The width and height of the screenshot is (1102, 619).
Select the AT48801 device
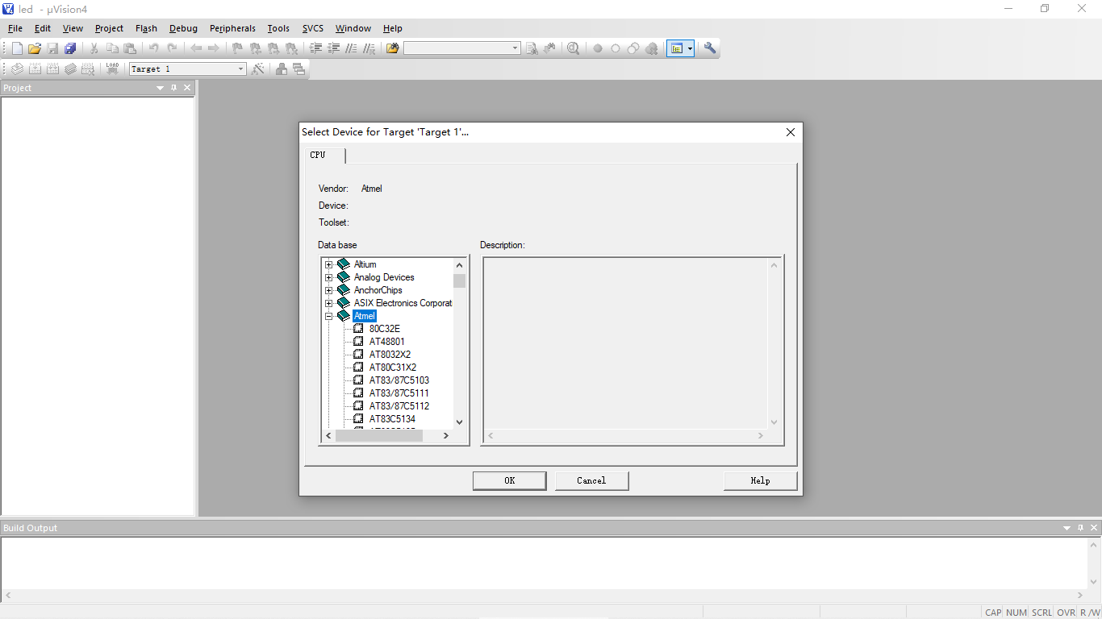(x=387, y=342)
